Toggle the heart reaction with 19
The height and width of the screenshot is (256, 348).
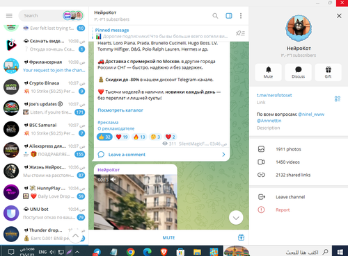tap(122, 137)
